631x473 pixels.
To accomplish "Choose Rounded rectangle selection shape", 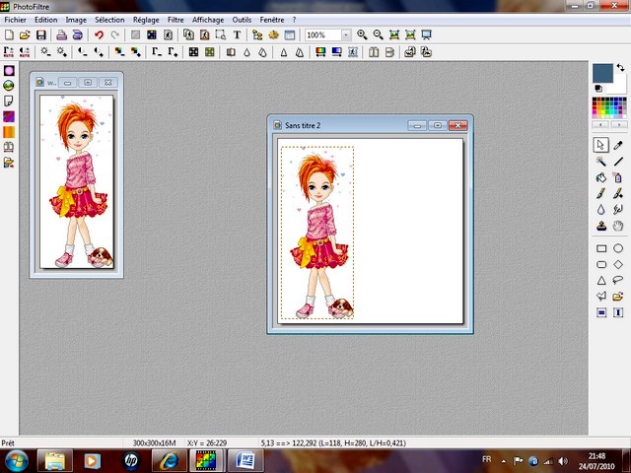I will coord(601,264).
